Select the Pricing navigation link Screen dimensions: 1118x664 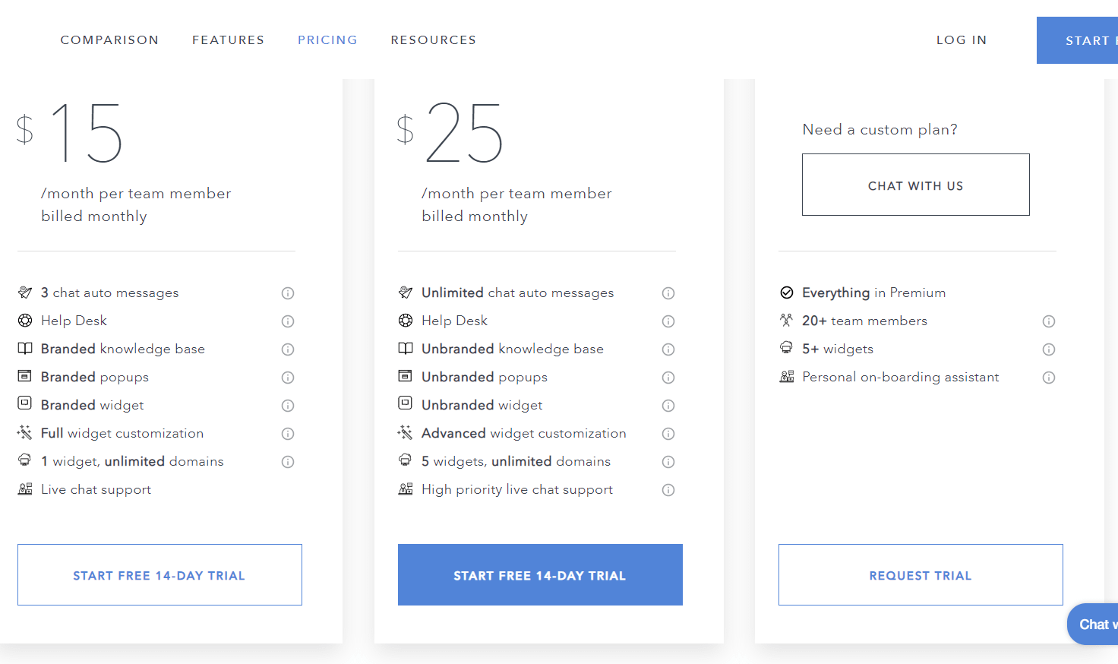click(x=327, y=40)
